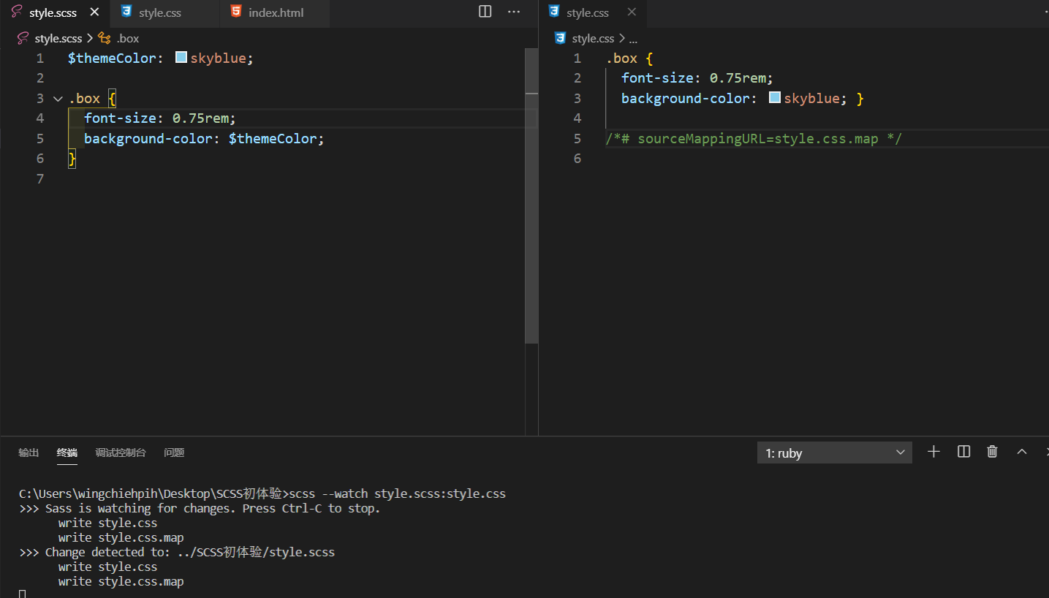Viewport: 1049px width, 598px height.
Task: Collapse the .box rule in style.scss
Action: click(58, 98)
